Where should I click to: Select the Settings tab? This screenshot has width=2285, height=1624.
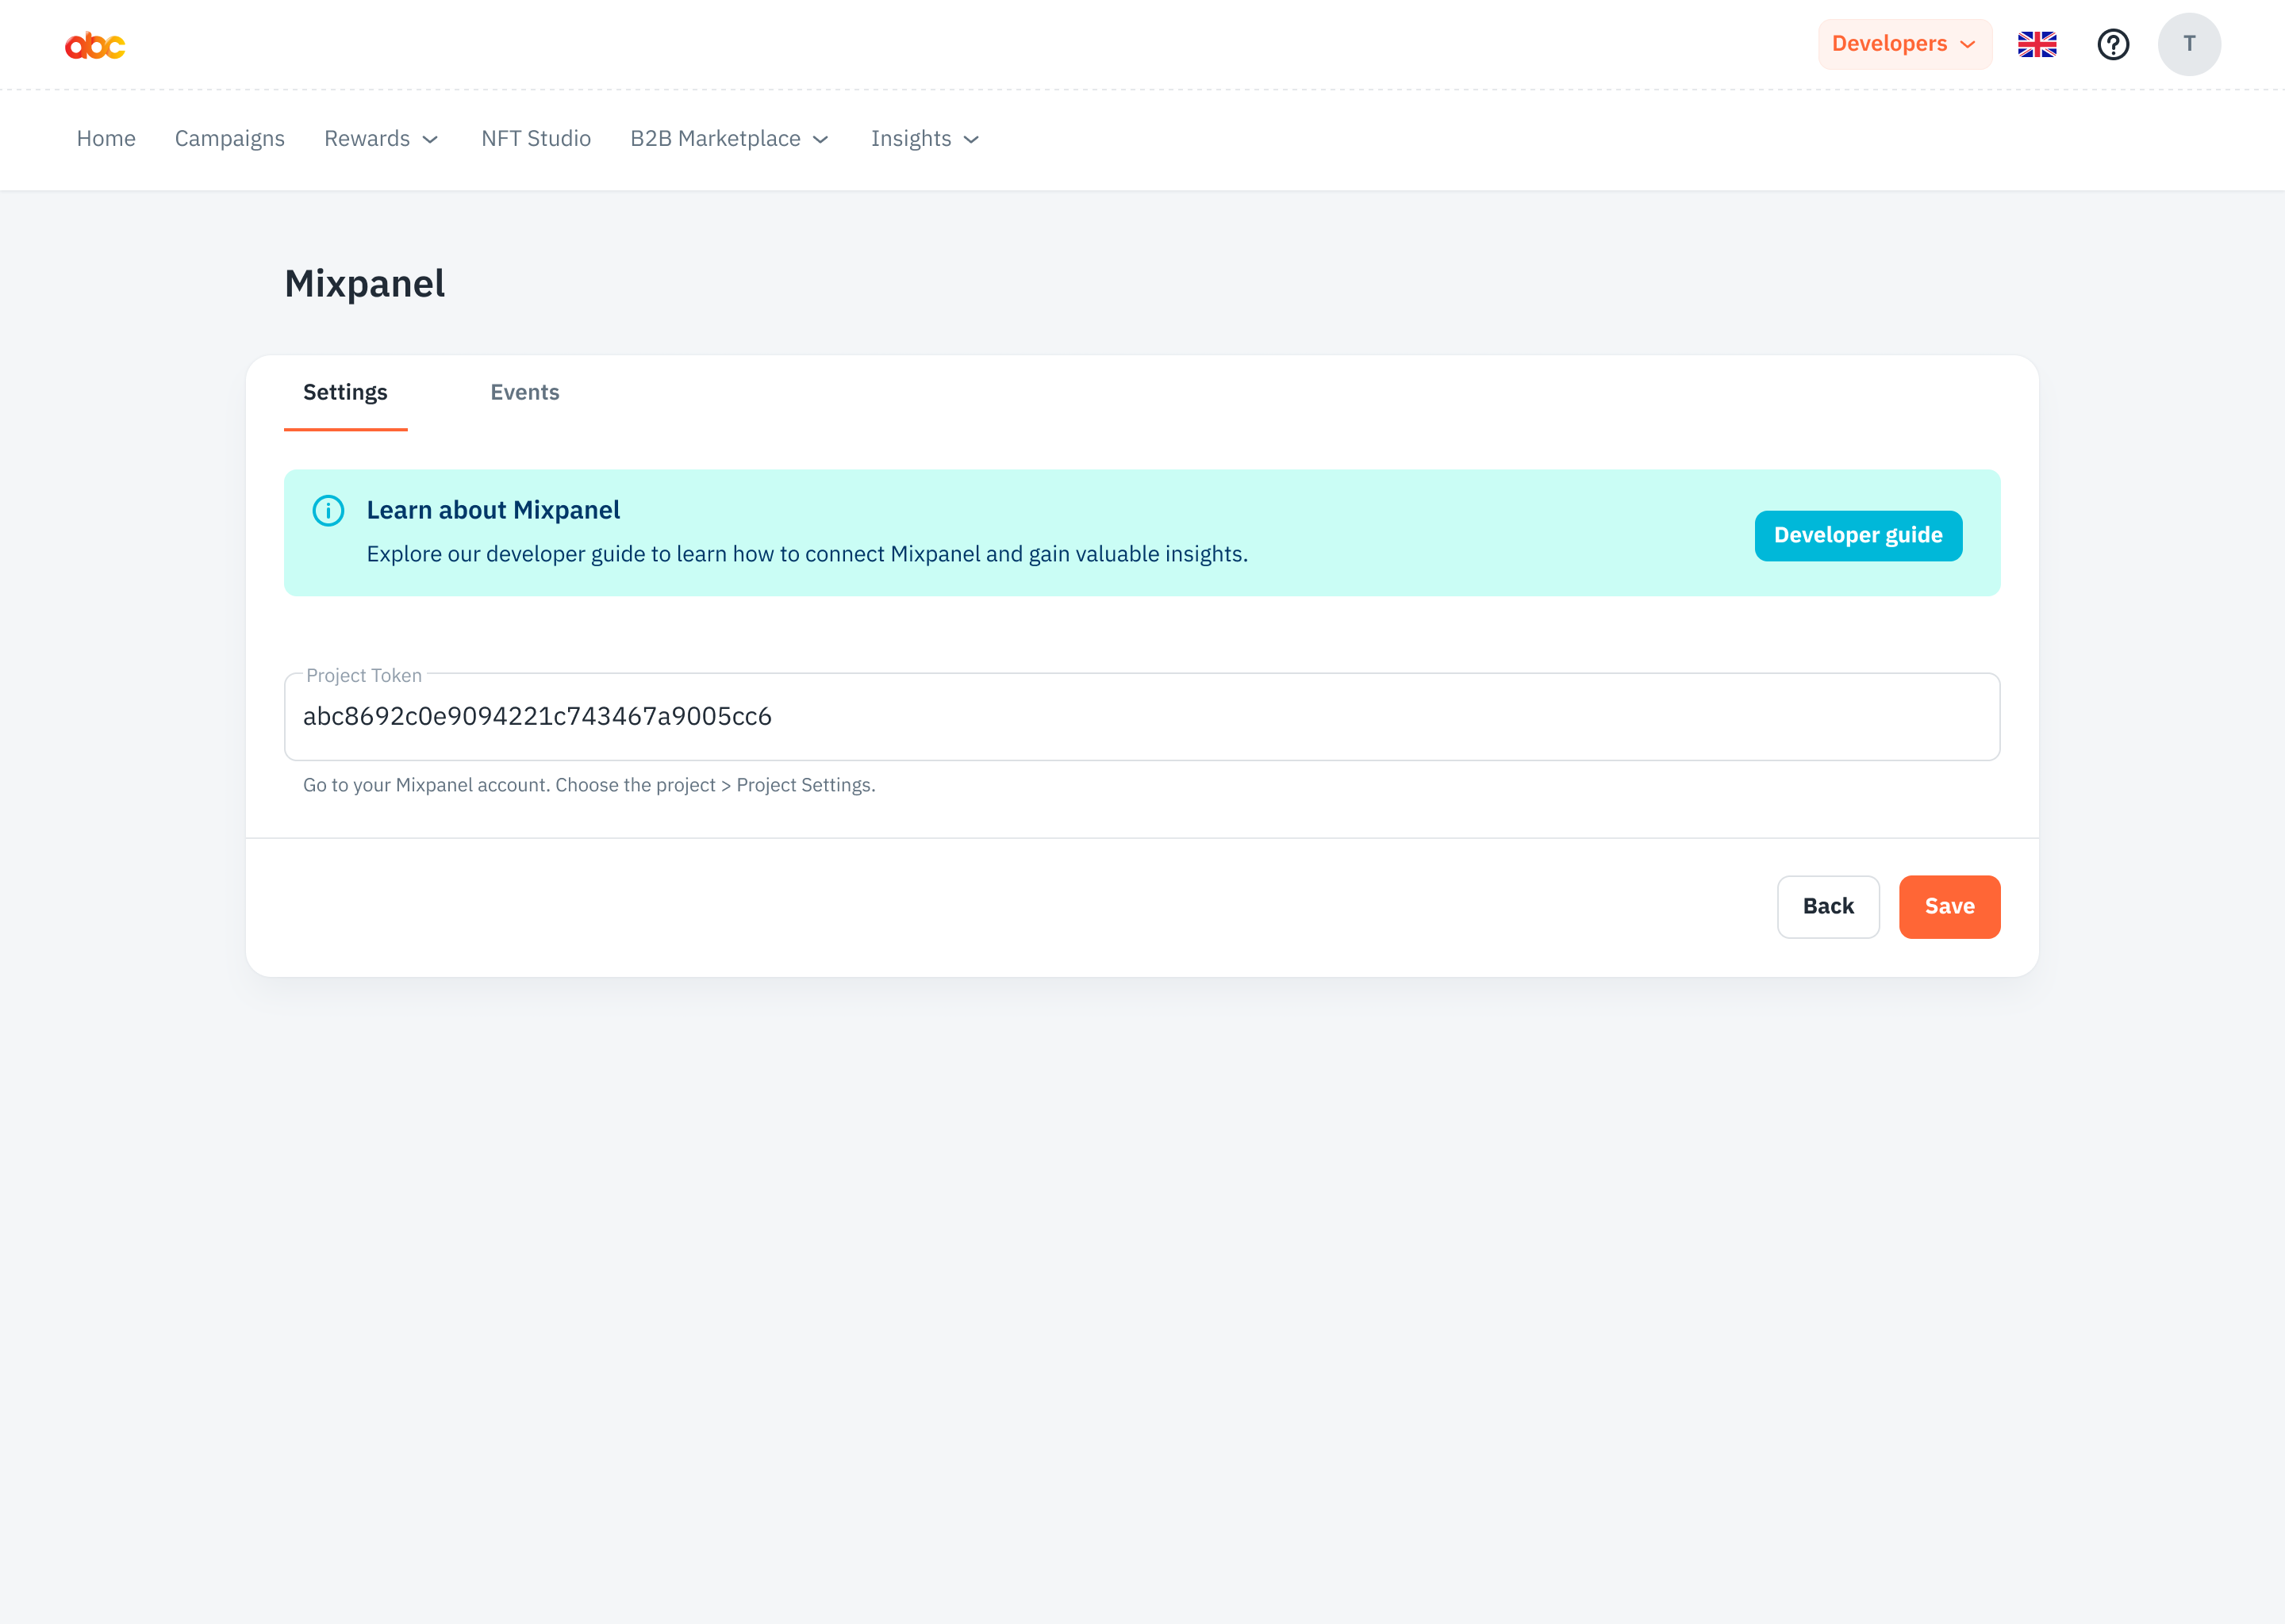(345, 392)
